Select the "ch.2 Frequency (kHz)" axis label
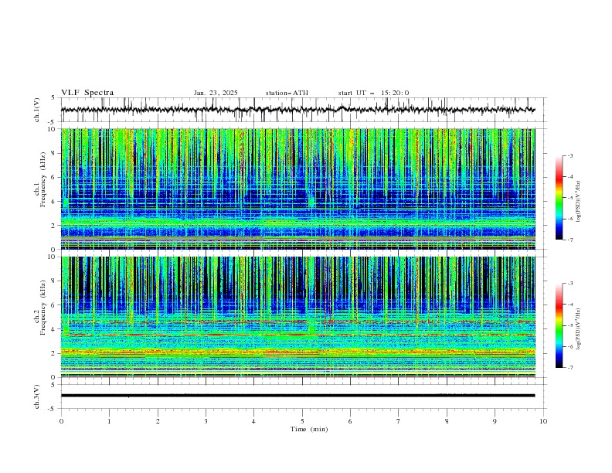Image resolution: width=612 pixels, height=473 pixels. [x=40, y=307]
